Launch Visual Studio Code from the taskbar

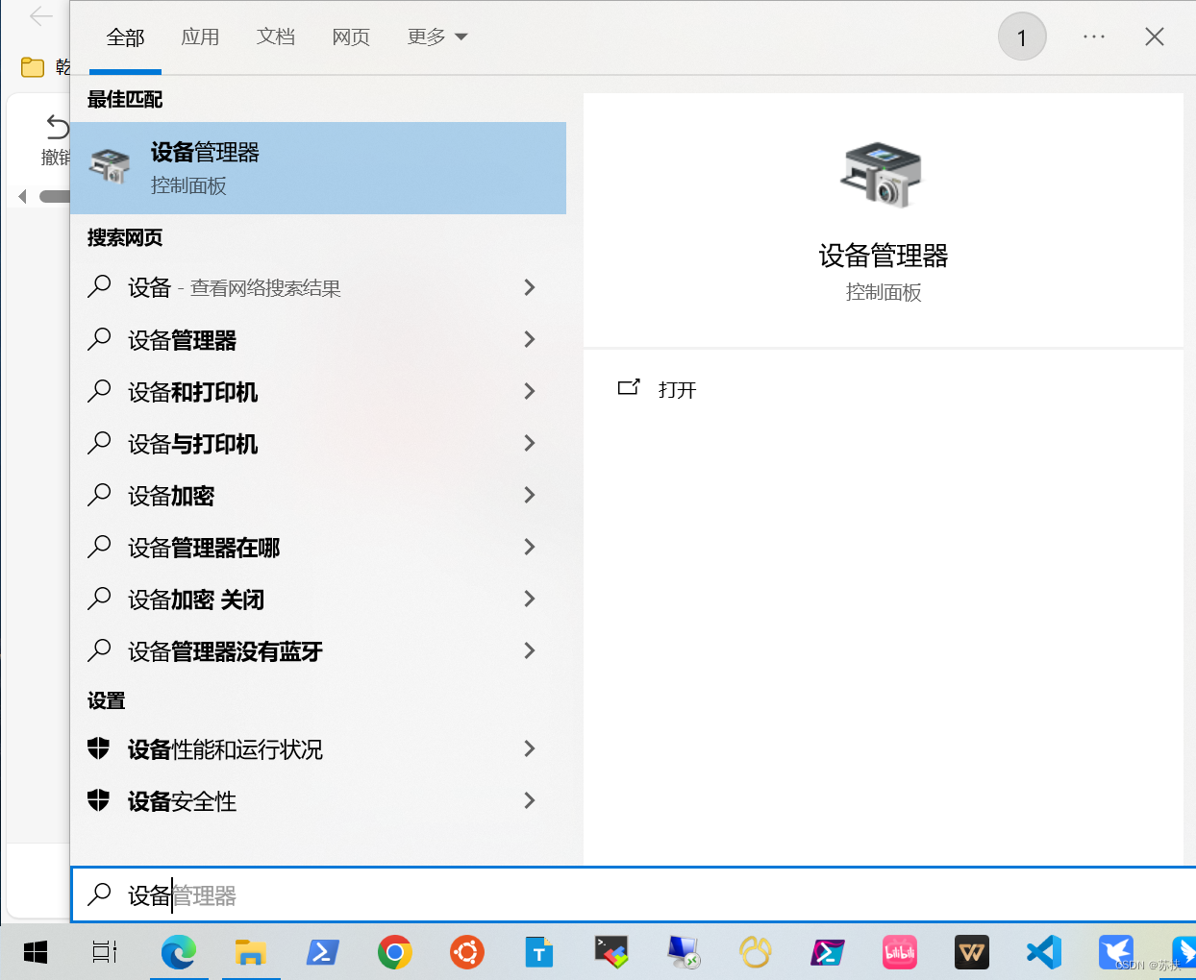click(1044, 952)
